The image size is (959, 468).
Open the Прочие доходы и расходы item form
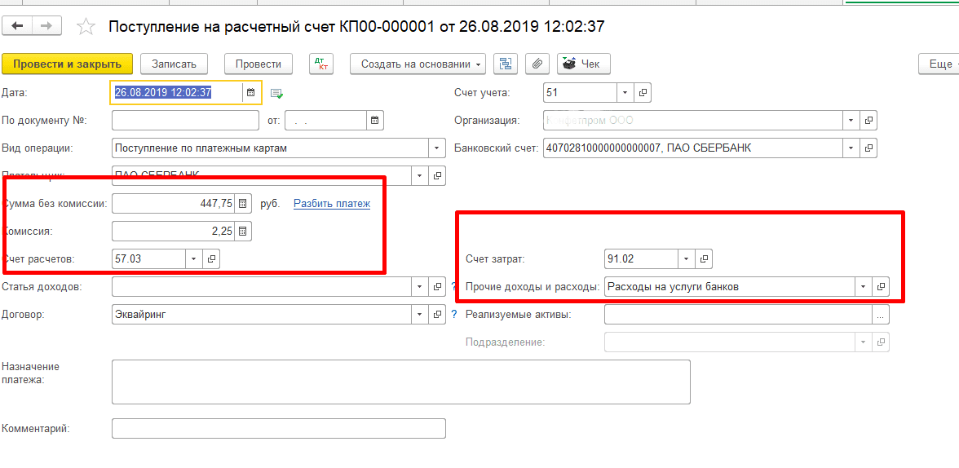point(881,286)
